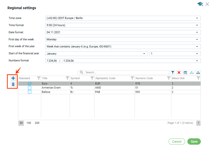Click the Cancel button
Viewport: 211px width, 150px height.
point(177,142)
